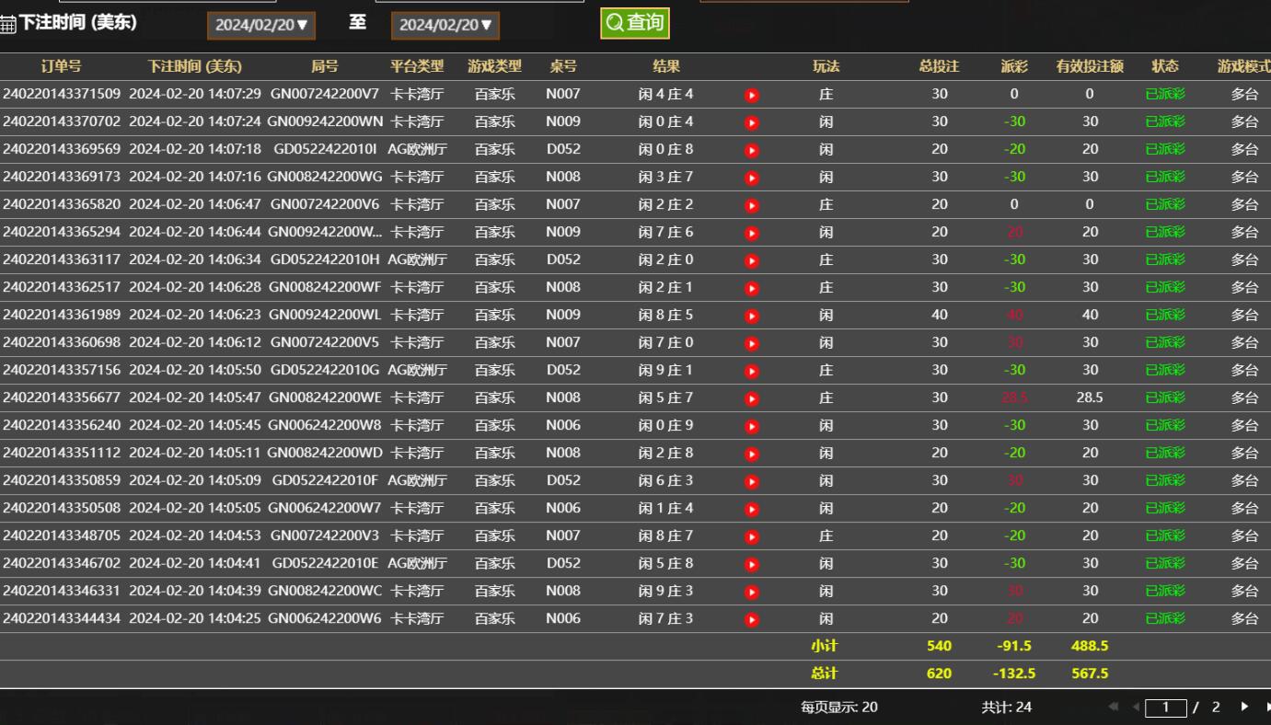The width and height of the screenshot is (1271, 725).
Task: Play replay for last order 240220143344434
Action: tap(752, 619)
